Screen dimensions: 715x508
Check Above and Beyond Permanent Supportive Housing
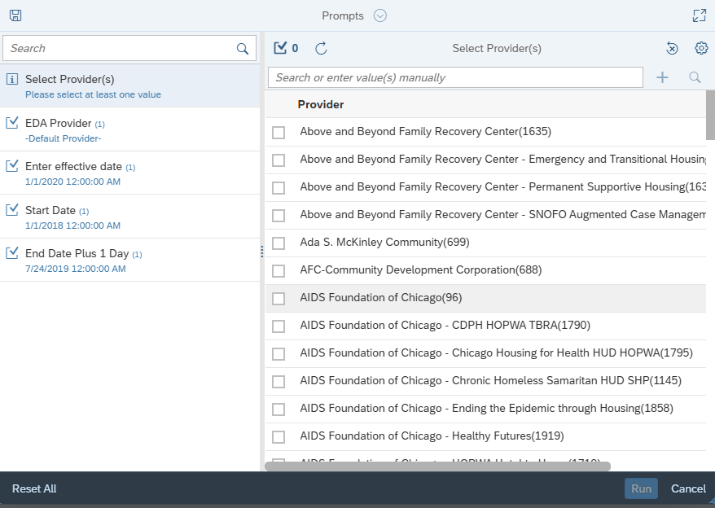point(279,188)
